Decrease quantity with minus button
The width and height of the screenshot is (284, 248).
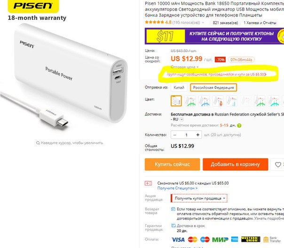click(x=175, y=135)
